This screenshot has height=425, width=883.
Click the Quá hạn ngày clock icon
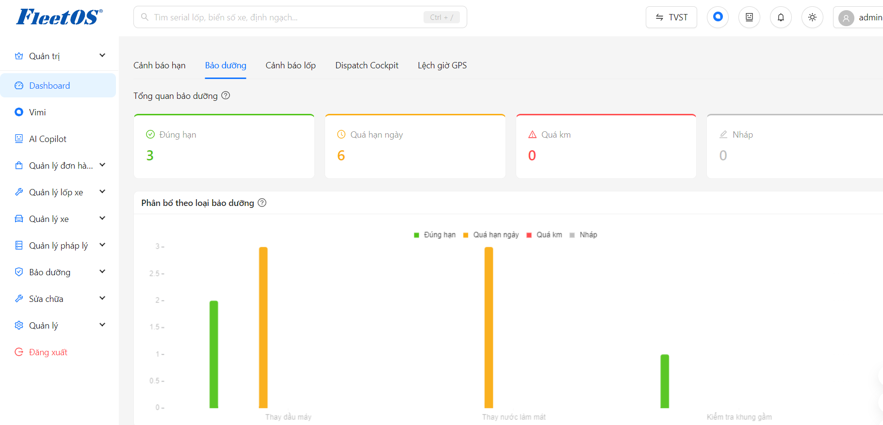coord(342,134)
